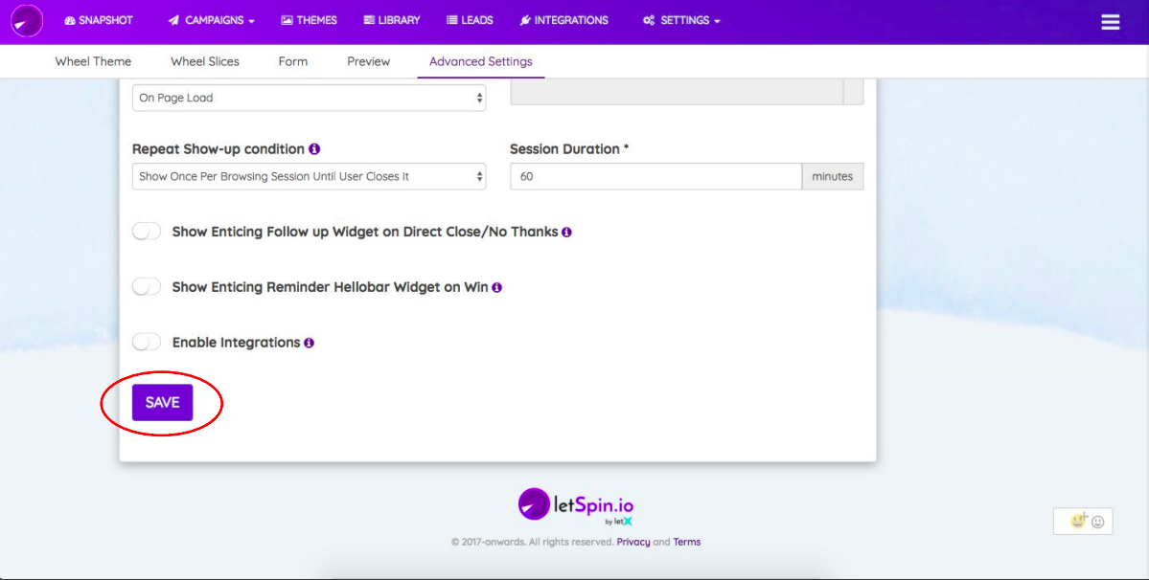Viewport: 1149px width, 580px height.
Task: Switch to the Wheel Theme tab
Action: pos(93,61)
